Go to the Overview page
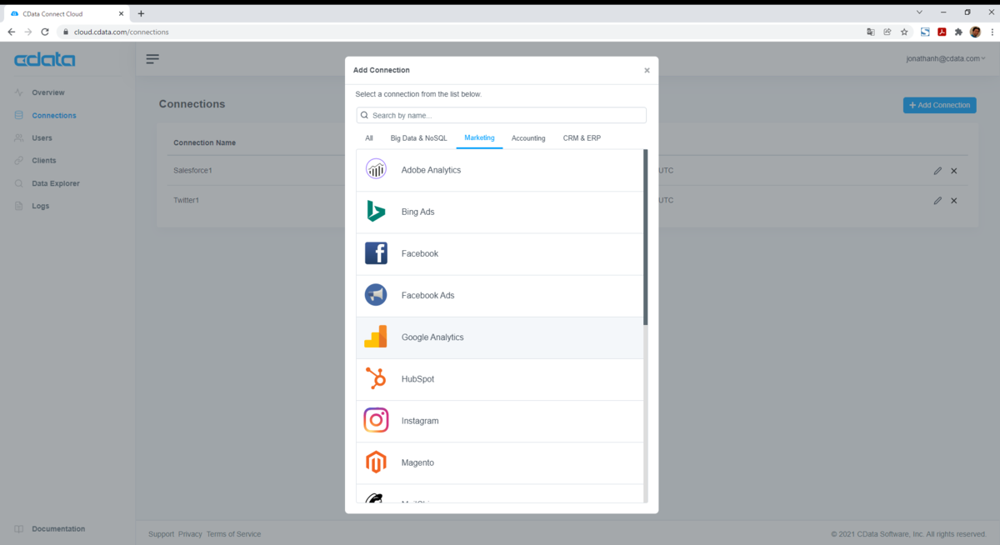Viewport: 1000px width, 545px height. click(x=48, y=92)
